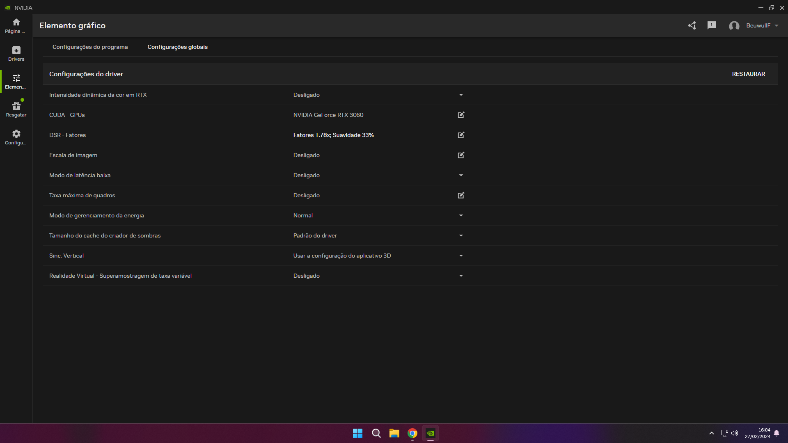Open the taskbar clock and date
788x443 pixels.
[x=758, y=433]
